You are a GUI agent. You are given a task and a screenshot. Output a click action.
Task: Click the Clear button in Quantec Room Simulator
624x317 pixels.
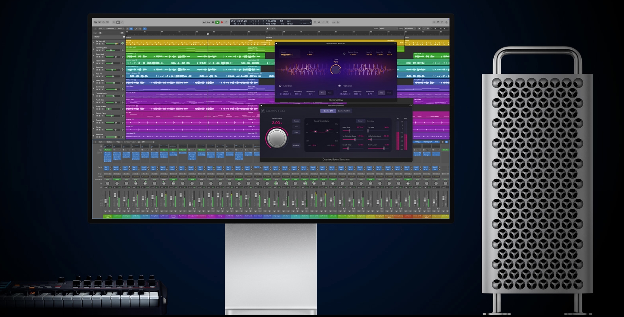[x=296, y=132]
